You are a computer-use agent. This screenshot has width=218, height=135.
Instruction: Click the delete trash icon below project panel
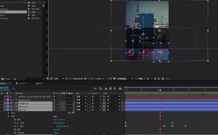pyautogui.click(x=15, y=79)
